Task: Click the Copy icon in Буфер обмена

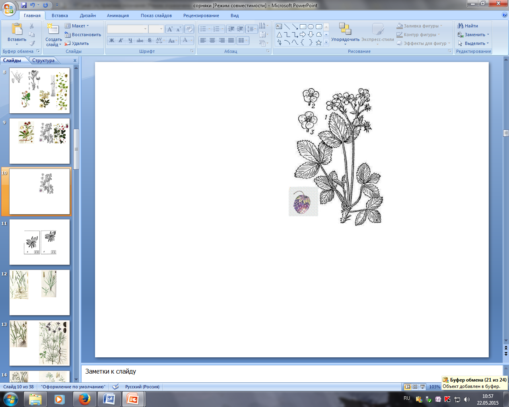Action: pyautogui.click(x=32, y=35)
